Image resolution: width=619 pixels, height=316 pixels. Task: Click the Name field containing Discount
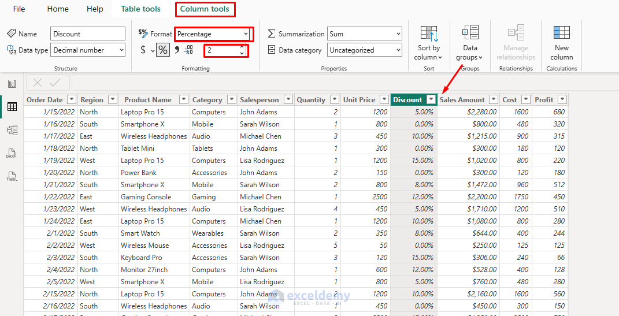point(88,34)
